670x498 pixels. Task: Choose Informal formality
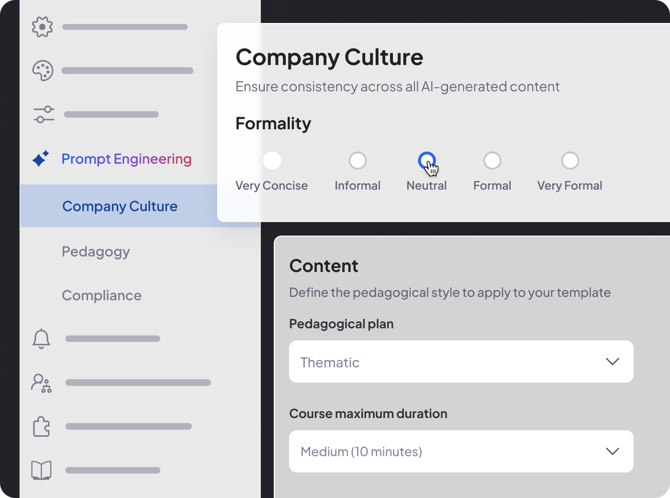pos(357,160)
